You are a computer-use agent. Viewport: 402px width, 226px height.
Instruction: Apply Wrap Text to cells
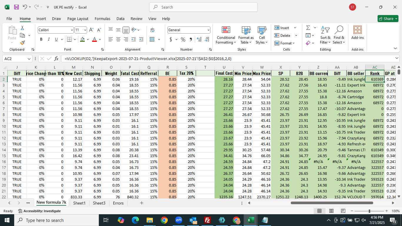coord(152,30)
